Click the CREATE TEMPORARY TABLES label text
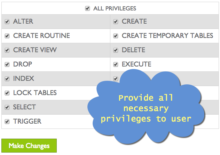The image size is (220, 155). pos(167,36)
